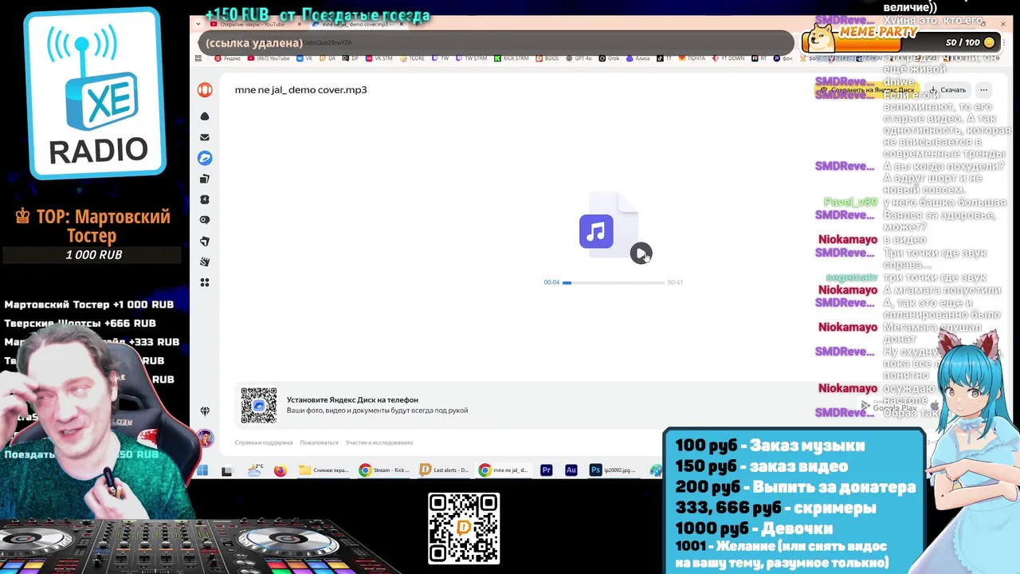Open Grok bookmark

point(609,58)
